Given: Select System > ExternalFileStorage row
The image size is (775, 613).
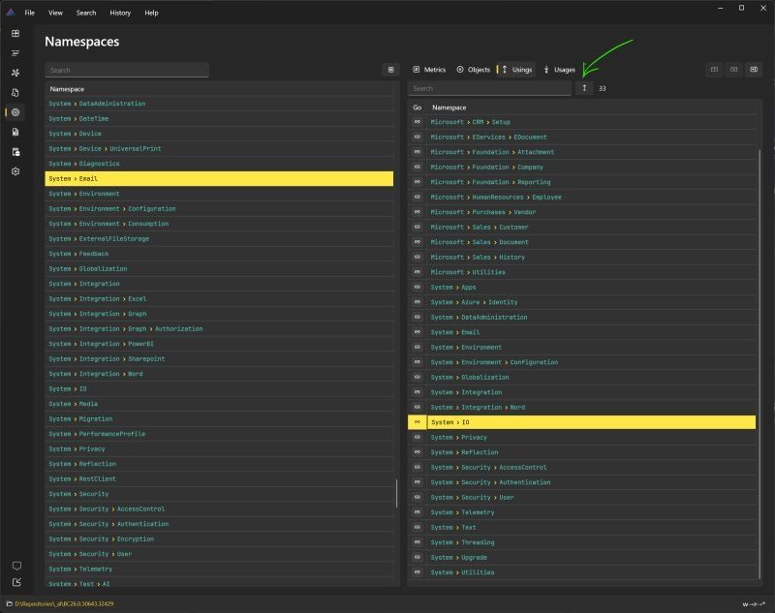Looking at the screenshot, I should 219,238.
